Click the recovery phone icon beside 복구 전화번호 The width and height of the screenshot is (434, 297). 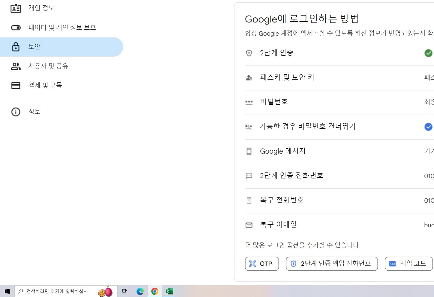pos(249,200)
